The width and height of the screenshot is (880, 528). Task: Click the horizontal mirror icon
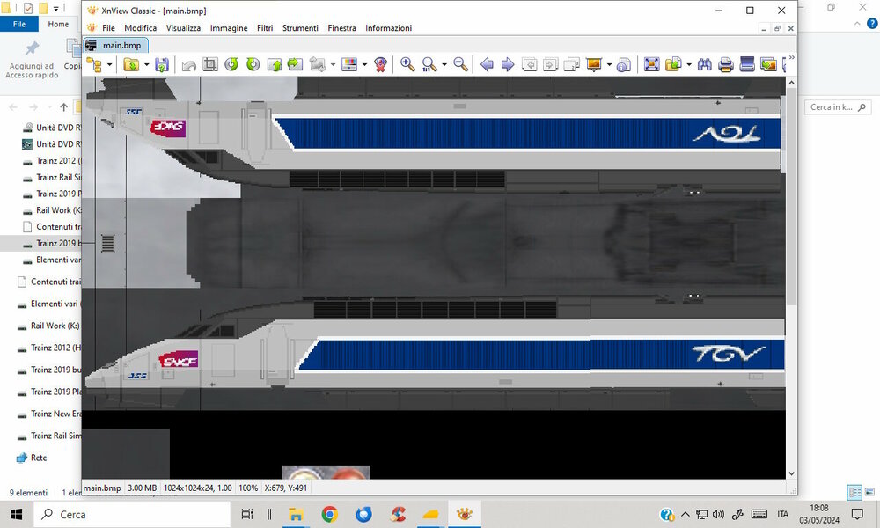(295, 64)
